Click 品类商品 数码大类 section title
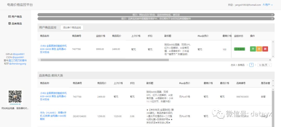This screenshot has height=127, width=281. tap(51, 76)
